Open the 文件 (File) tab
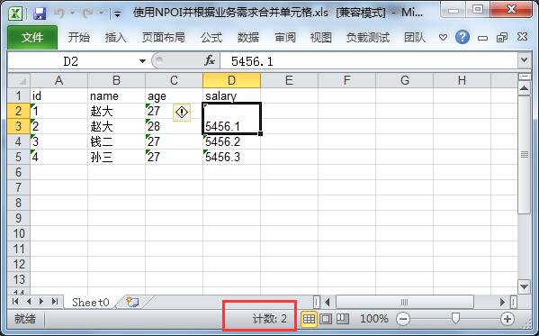539x336 pixels. tap(32, 37)
